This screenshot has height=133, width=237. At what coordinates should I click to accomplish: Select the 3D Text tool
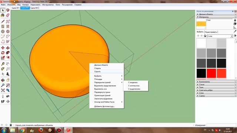point(8,74)
